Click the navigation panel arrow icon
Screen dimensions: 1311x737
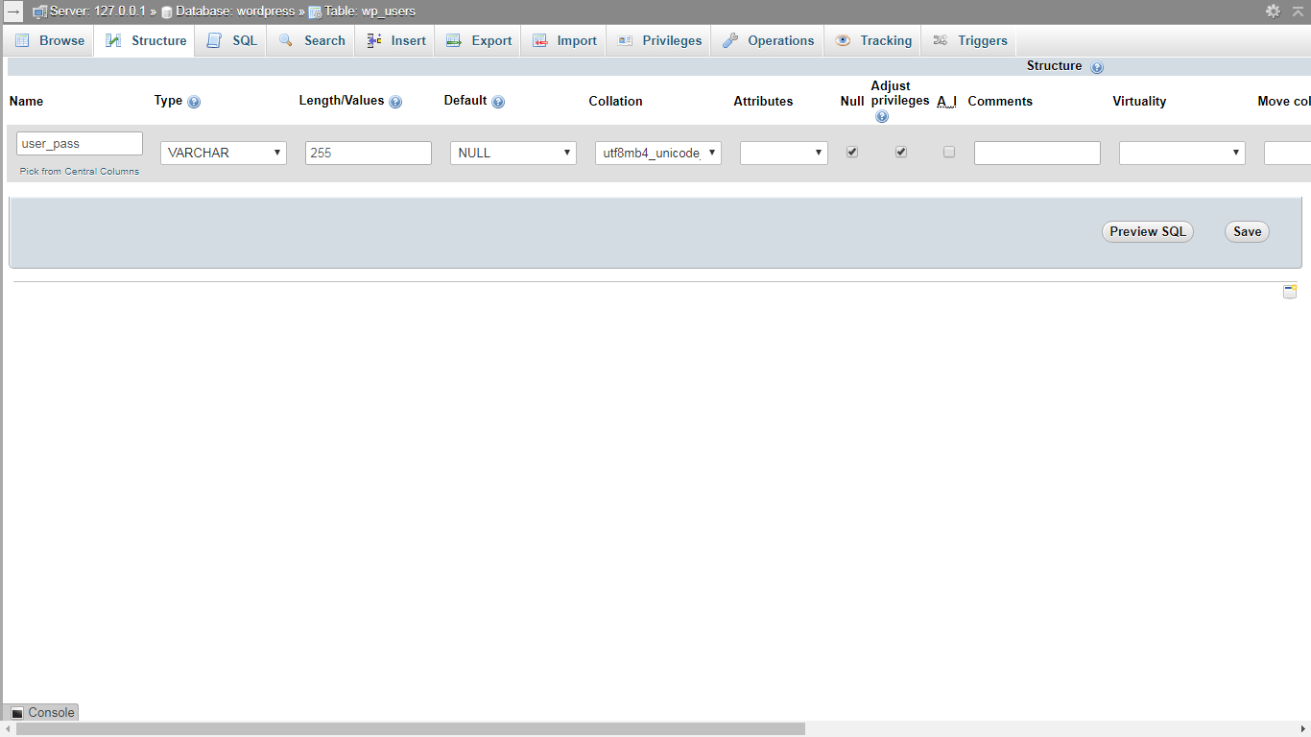coord(13,12)
